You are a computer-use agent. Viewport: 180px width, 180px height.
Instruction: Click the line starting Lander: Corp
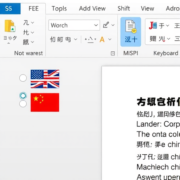(158, 124)
